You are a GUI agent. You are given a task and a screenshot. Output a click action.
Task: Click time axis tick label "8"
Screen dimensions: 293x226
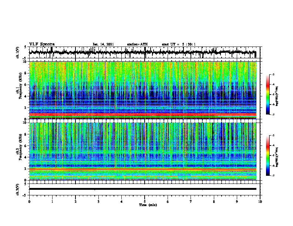(214, 202)
